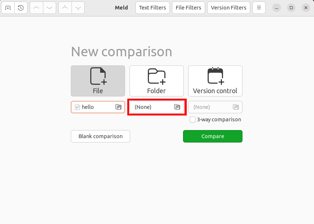Image resolution: width=314 pixels, height=224 pixels.
Task: Open the second file selector showing (None)
Action: (x=156, y=107)
